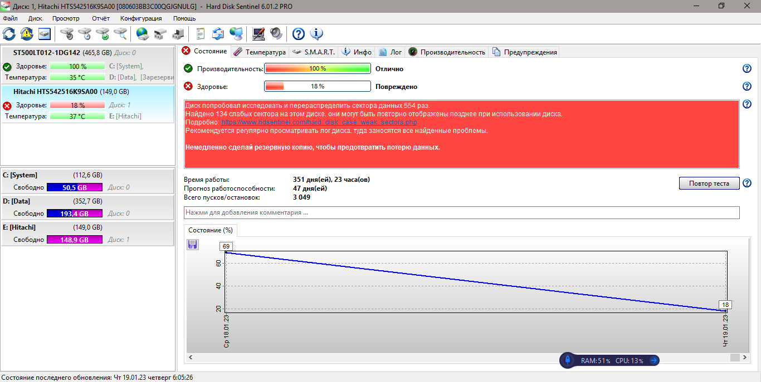This screenshot has height=382, width=761.
Task: Open the Лог tab
Action: click(390, 52)
